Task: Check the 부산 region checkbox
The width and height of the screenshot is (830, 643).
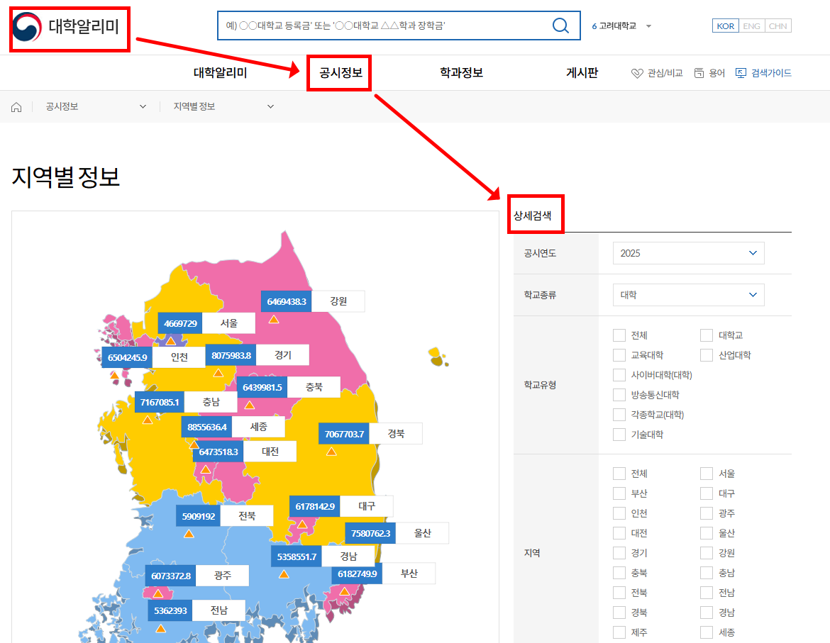Action: 619,493
